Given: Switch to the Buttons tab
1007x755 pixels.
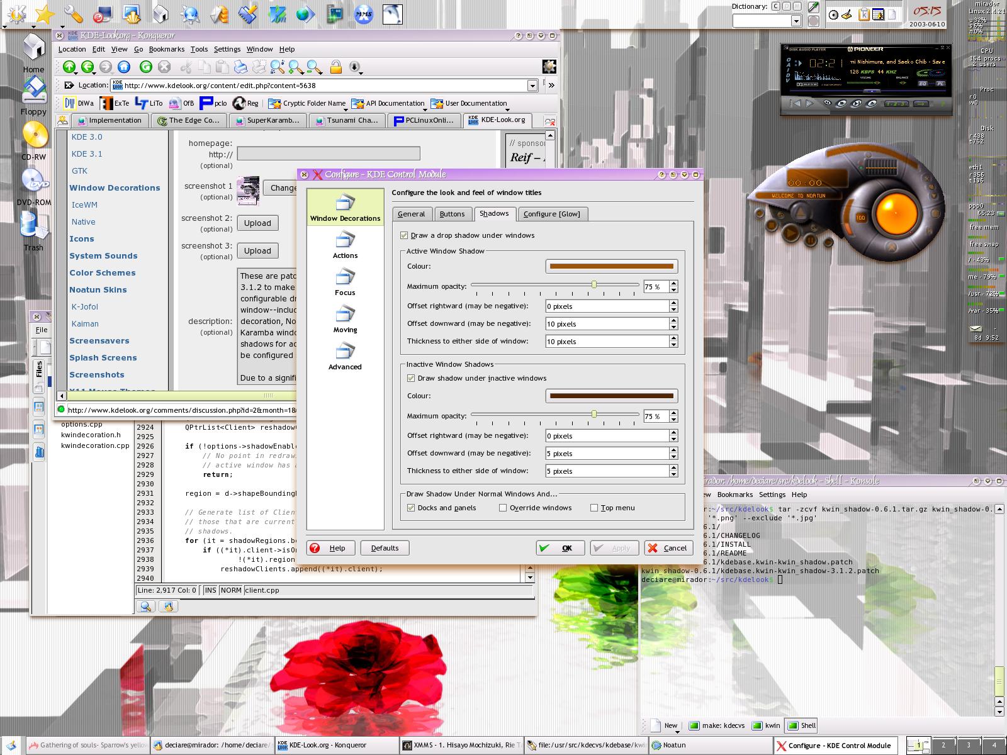Looking at the screenshot, I should (452, 214).
